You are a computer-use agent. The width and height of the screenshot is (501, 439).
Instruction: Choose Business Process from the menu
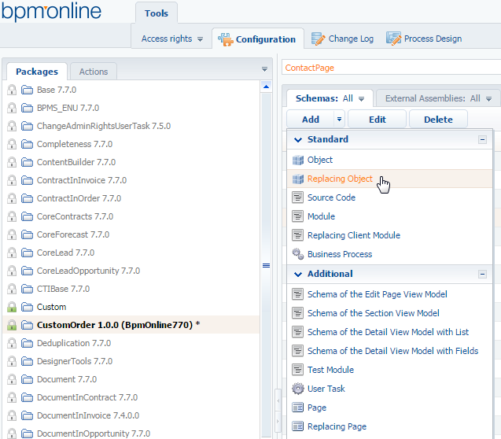389,254
